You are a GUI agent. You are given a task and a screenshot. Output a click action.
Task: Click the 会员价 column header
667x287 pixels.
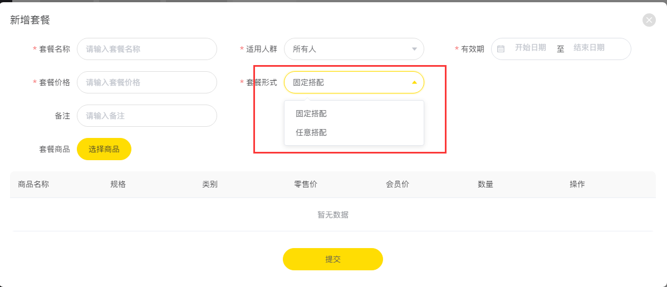coord(398,184)
